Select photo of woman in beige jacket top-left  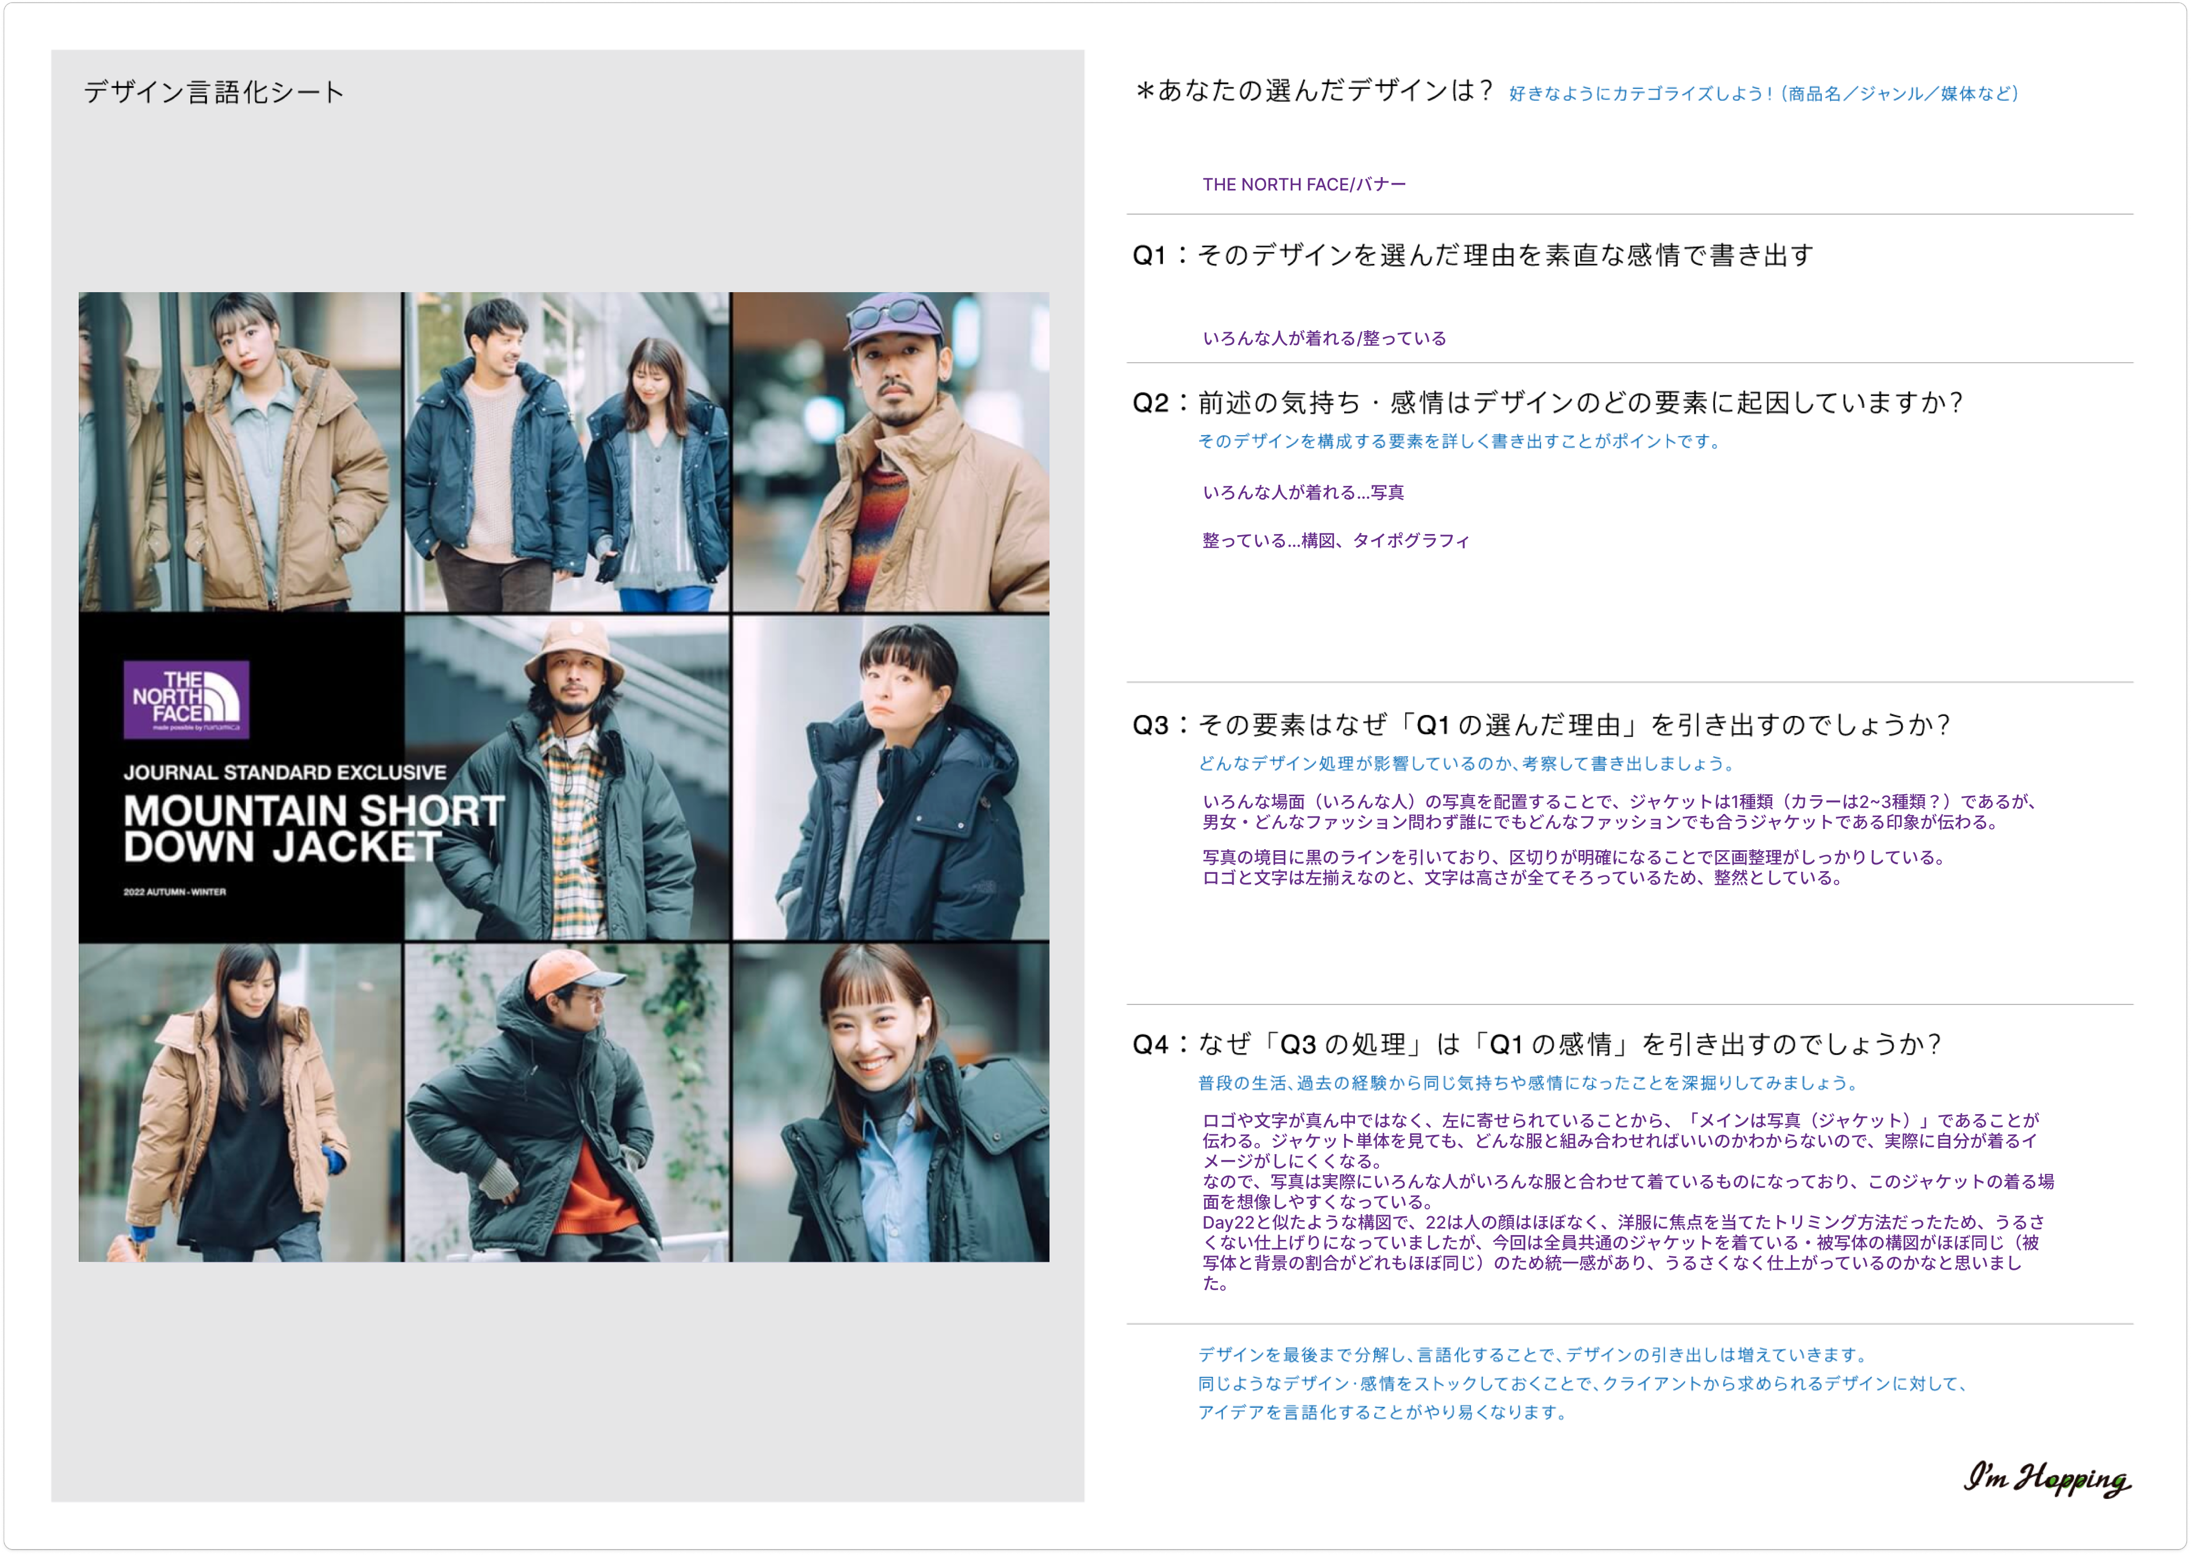pos(239,451)
